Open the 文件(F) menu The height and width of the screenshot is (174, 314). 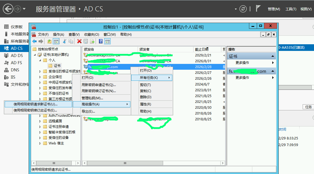[x=43, y=35]
